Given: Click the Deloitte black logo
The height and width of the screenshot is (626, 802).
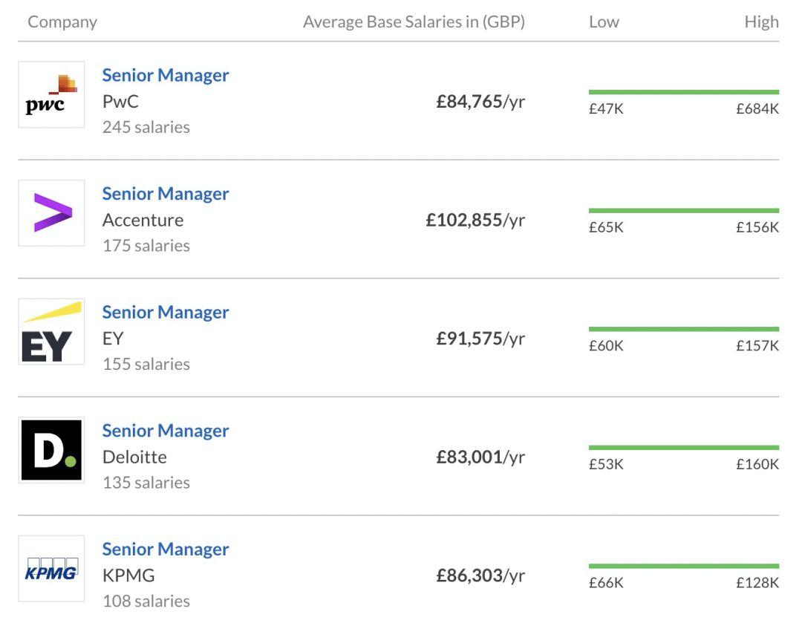Looking at the screenshot, I should tap(51, 450).
